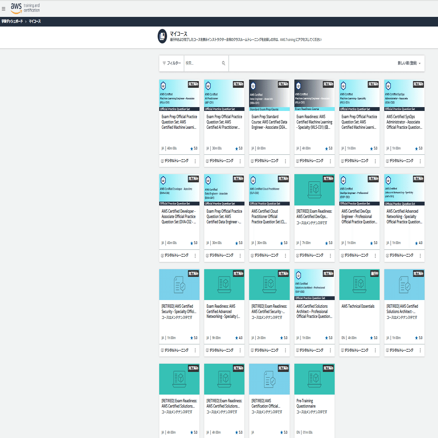Click the Digital Training label on DevOps Professional card
438x438 pixels.
click(x=356, y=255)
